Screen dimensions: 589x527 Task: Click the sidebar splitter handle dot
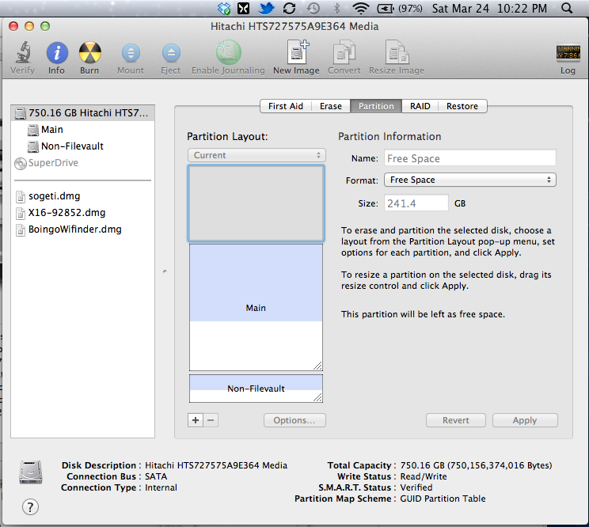[165, 271]
